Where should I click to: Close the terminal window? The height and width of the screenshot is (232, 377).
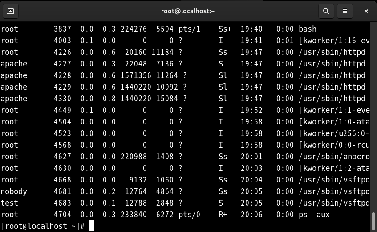366,11
